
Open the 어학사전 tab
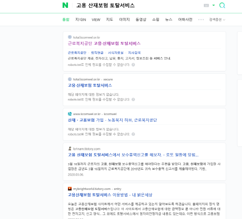click(185, 20)
